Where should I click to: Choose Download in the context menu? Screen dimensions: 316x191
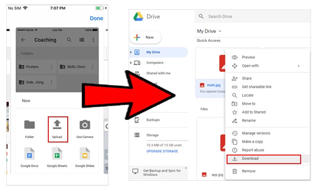(264, 159)
